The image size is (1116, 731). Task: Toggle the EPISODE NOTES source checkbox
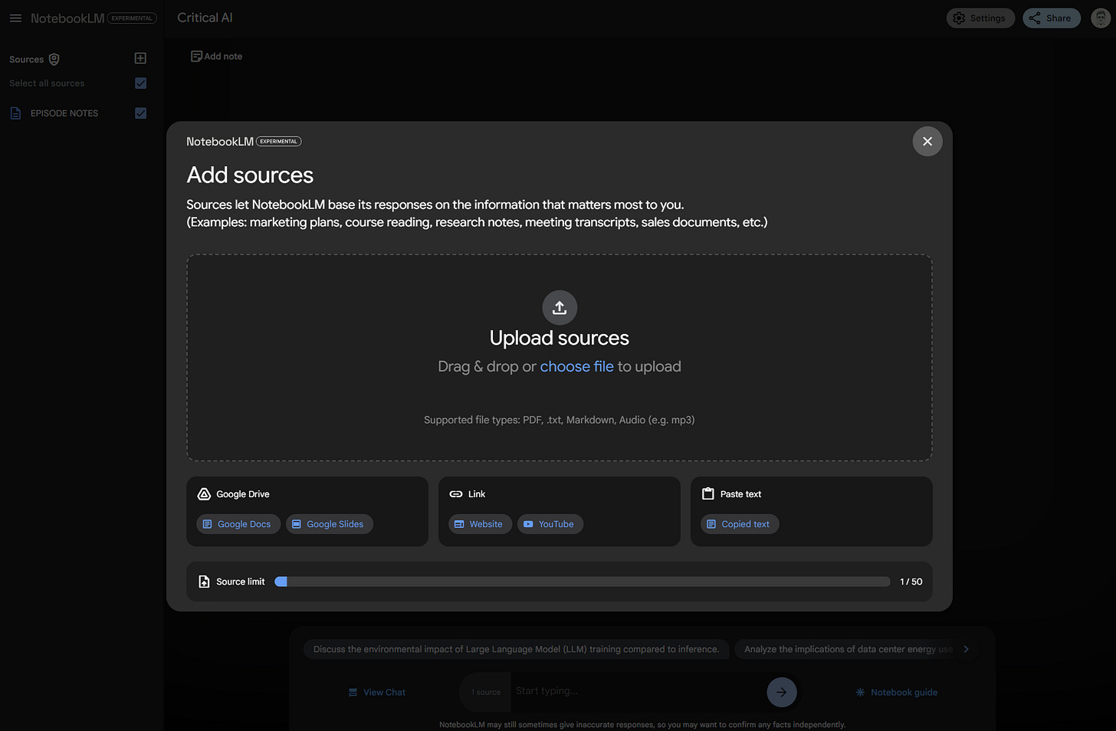click(x=140, y=113)
